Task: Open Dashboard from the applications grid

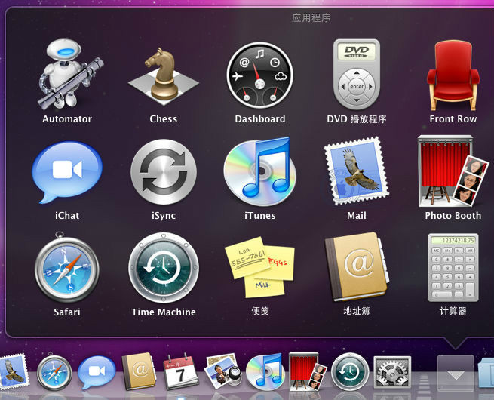Action: tap(260, 75)
